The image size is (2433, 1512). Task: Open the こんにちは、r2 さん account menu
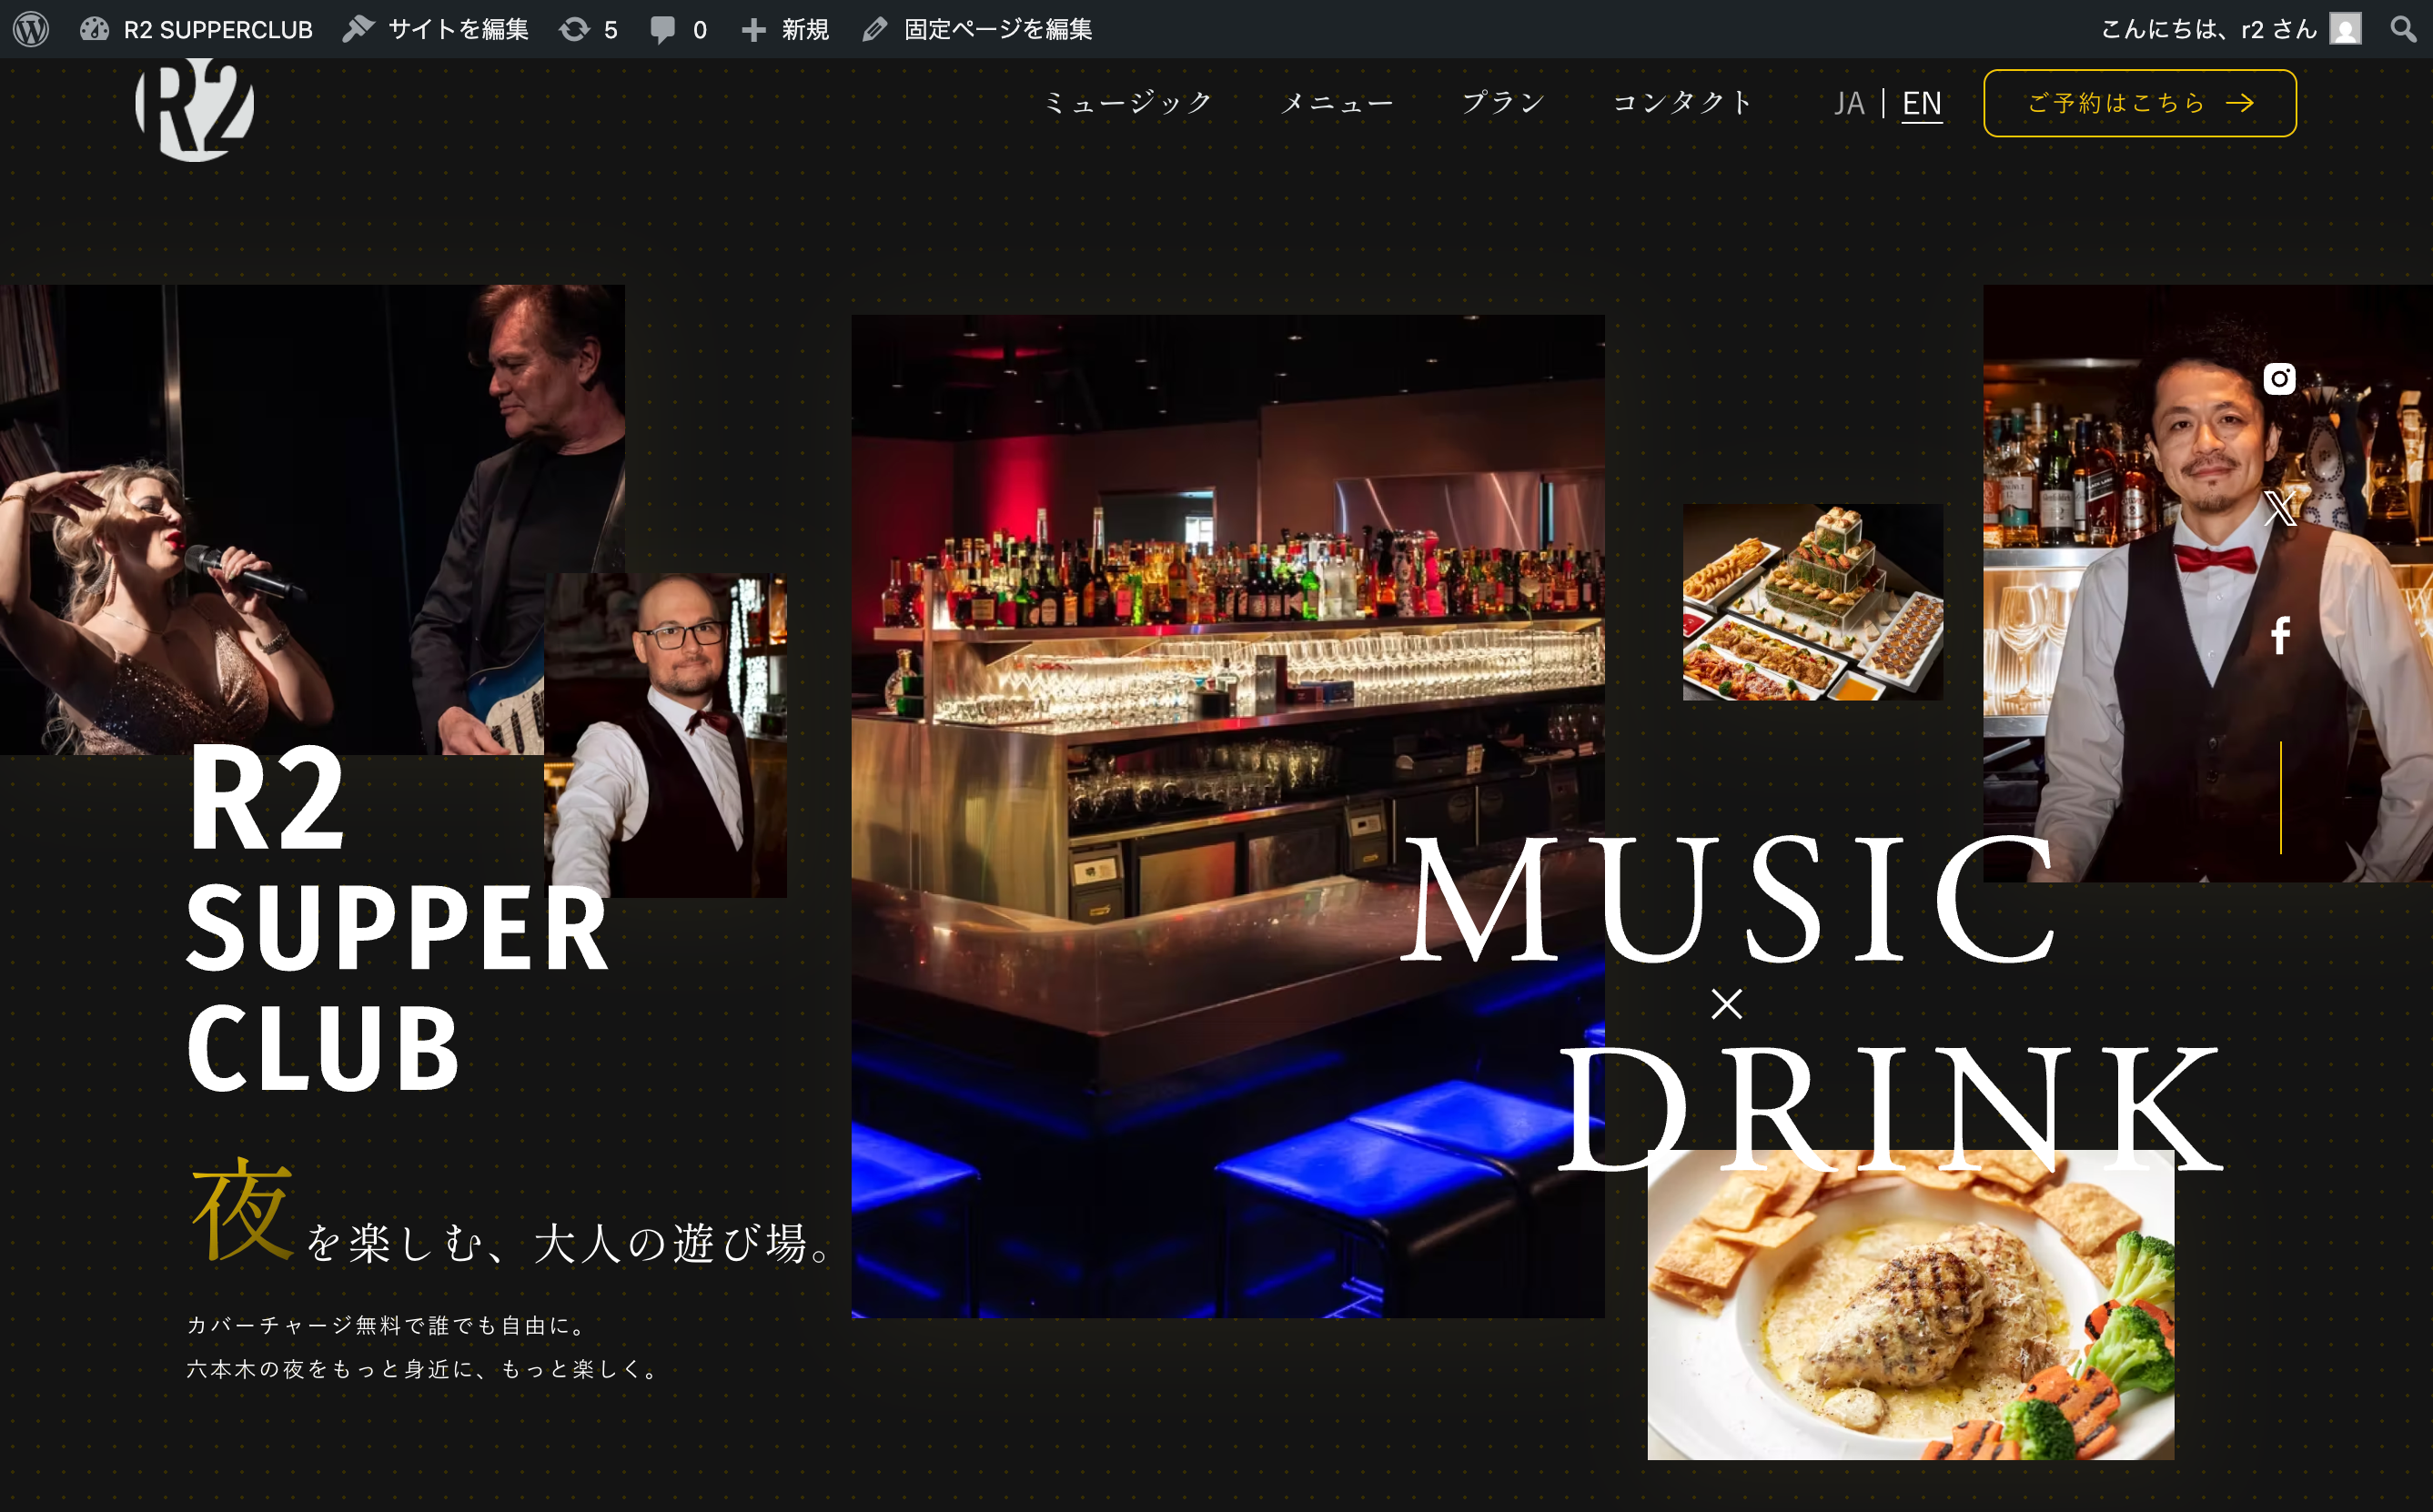[2231, 29]
